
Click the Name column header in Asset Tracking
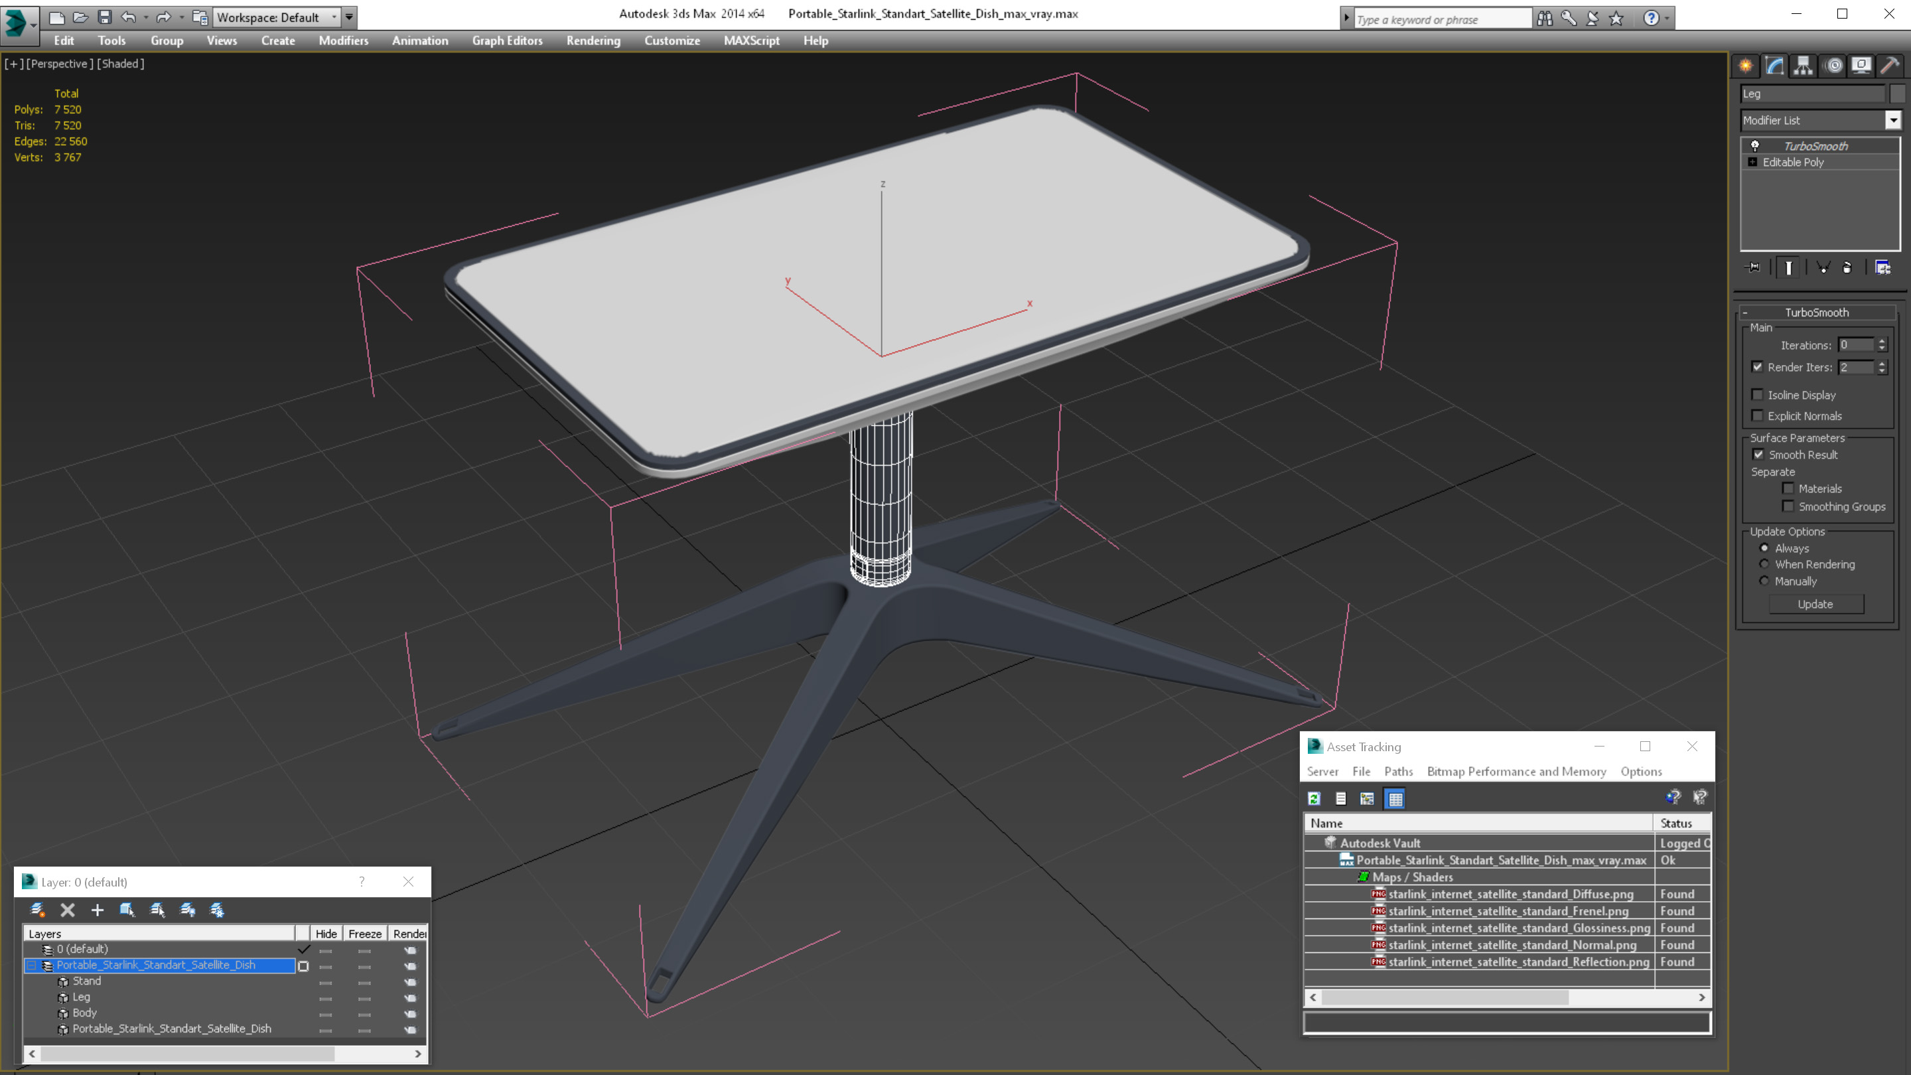click(1478, 823)
